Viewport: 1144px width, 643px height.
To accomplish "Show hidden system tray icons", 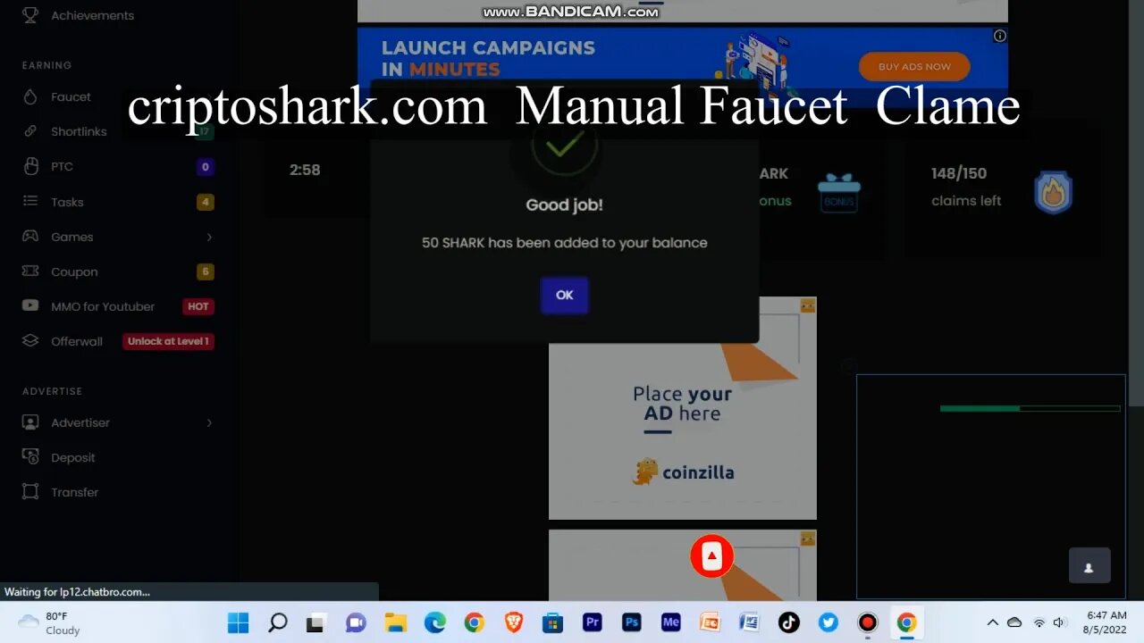I will pyautogui.click(x=992, y=622).
